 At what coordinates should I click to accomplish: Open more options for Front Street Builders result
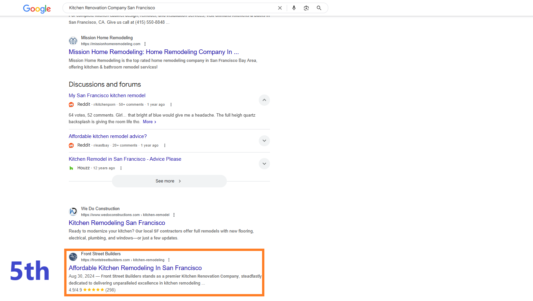(169, 260)
